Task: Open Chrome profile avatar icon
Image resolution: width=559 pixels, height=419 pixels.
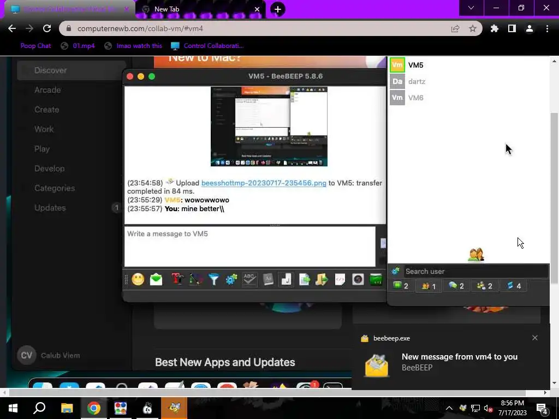Action: click(530, 28)
